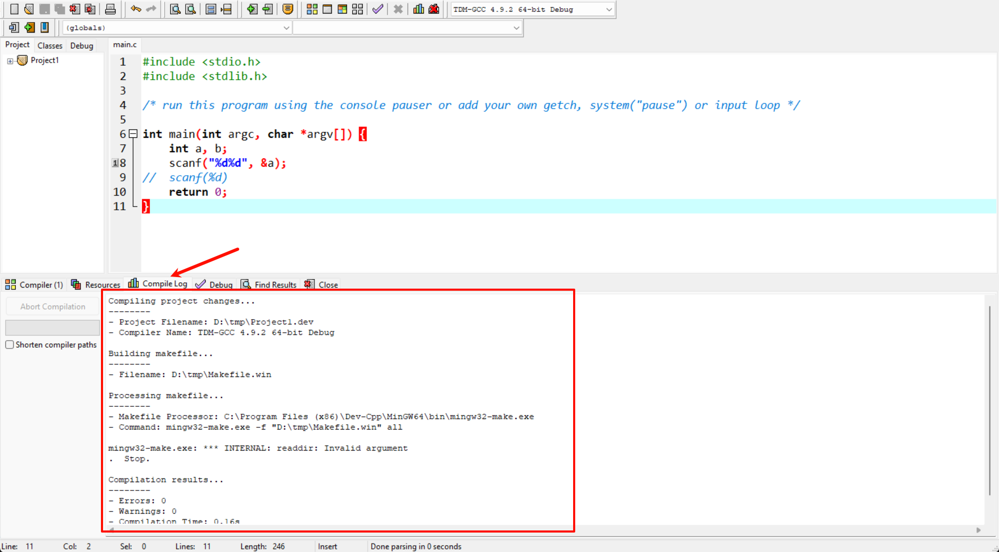Open profile analysis bar chart icon

coord(419,9)
